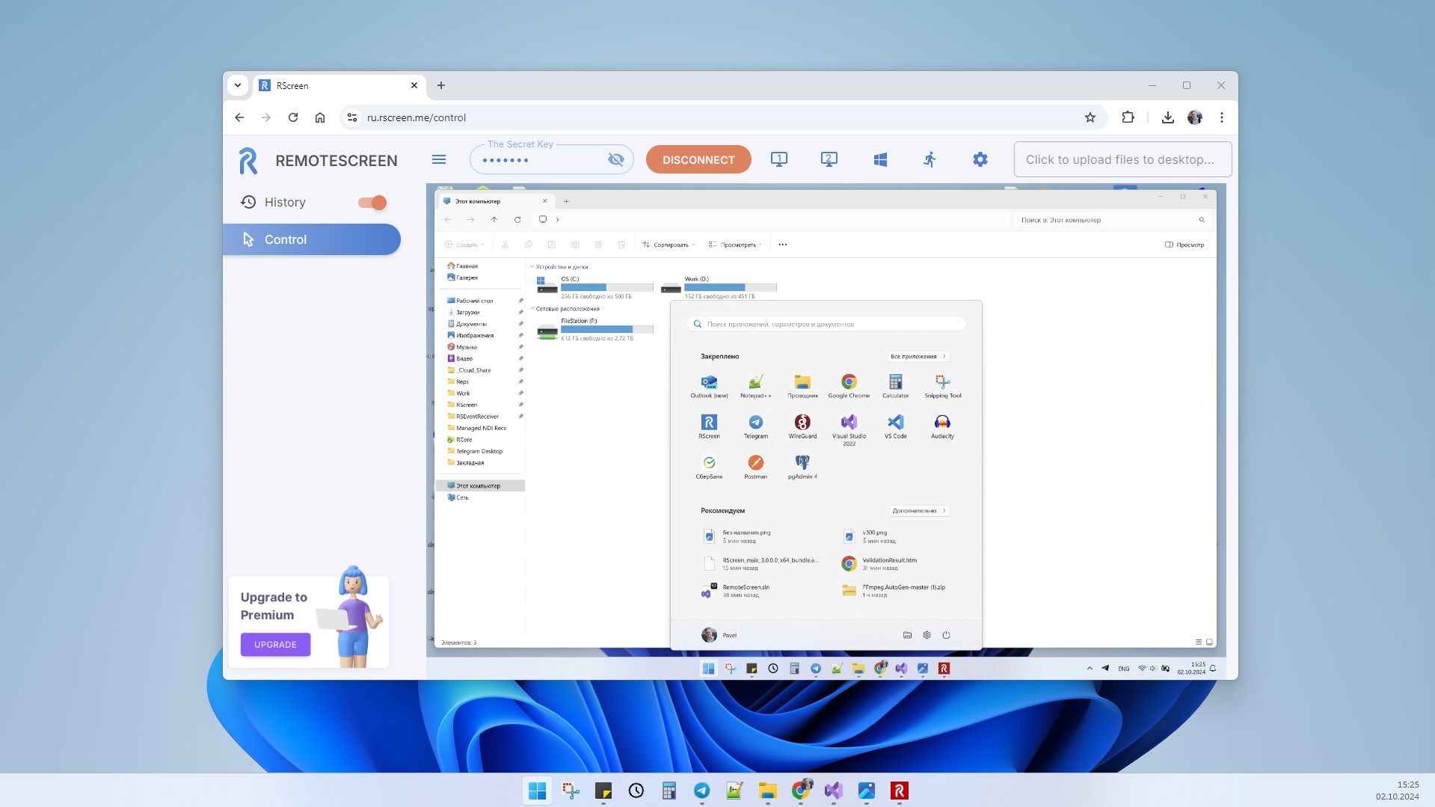Click the DISCONNECT button

tap(698, 159)
